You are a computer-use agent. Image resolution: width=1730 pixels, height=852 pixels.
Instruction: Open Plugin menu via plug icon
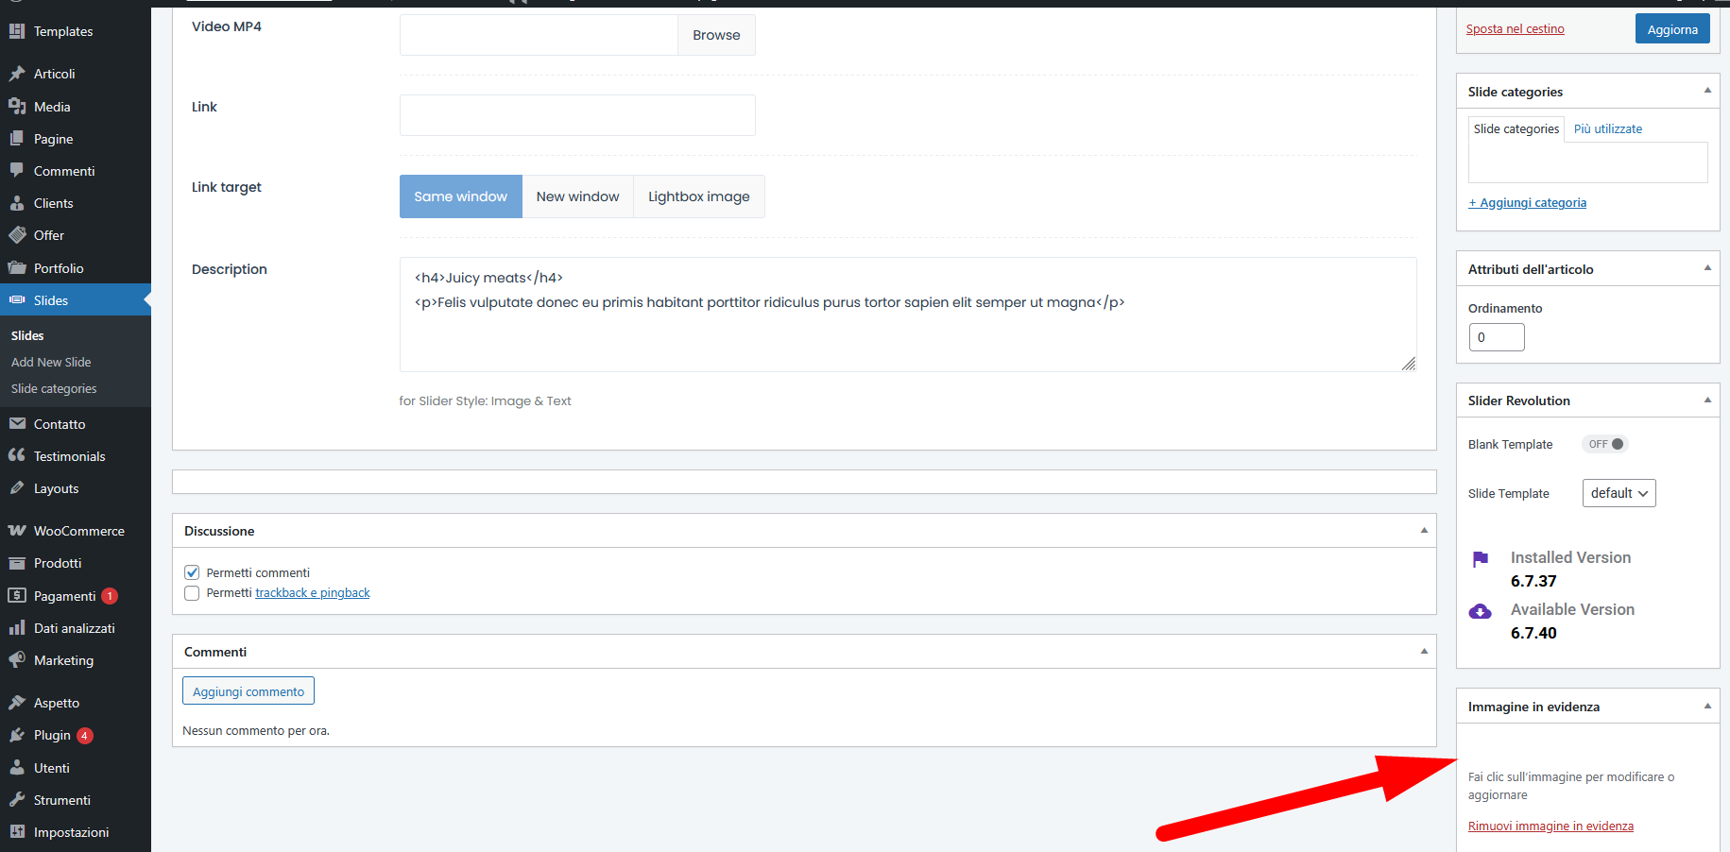click(17, 735)
